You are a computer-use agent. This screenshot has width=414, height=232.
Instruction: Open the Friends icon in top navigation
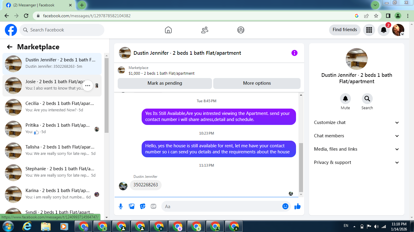[205, 30]
